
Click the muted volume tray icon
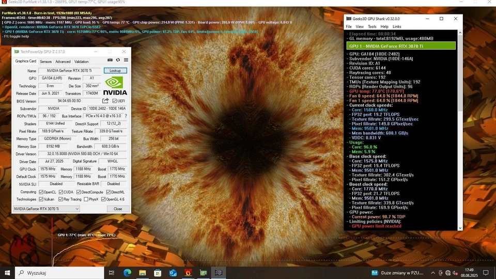(x=455, y=273)
